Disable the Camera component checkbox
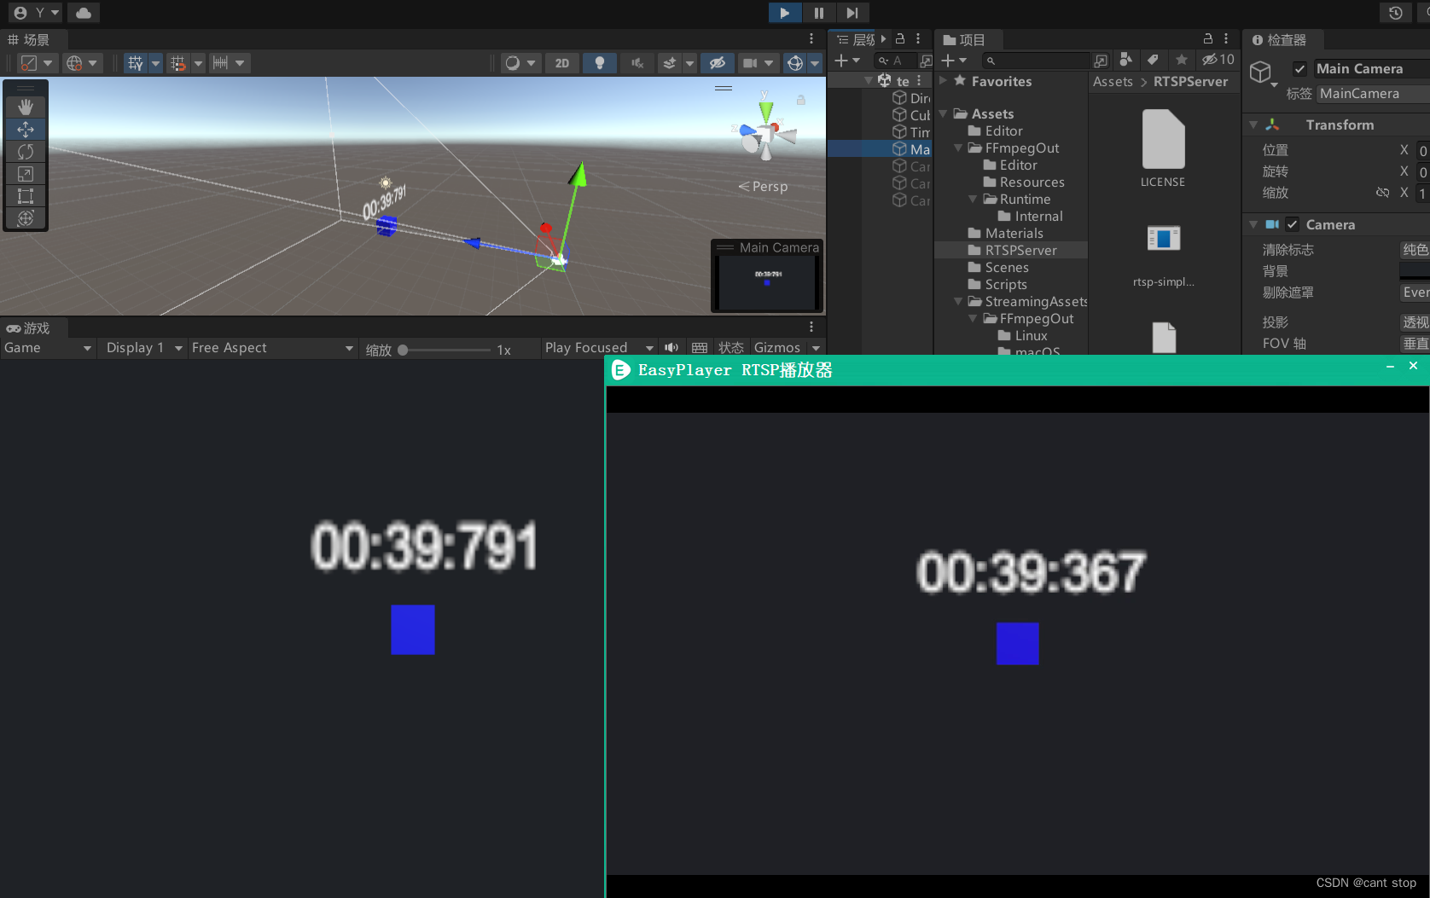Image resolution: width=1430 pixels, height=898 pixels. (x=1292, y=224)
